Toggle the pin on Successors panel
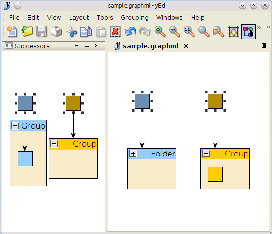This screenshot has width=272, height=234. tap(87, 46)
